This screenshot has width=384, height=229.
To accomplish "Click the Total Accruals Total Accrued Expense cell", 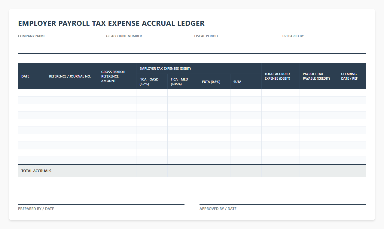I will 281,171.
